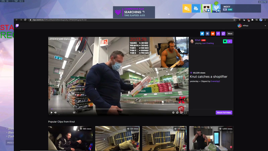Share the clip on Twitter
The width and height of the screenshot is (268, 151).
pos(202,34)
